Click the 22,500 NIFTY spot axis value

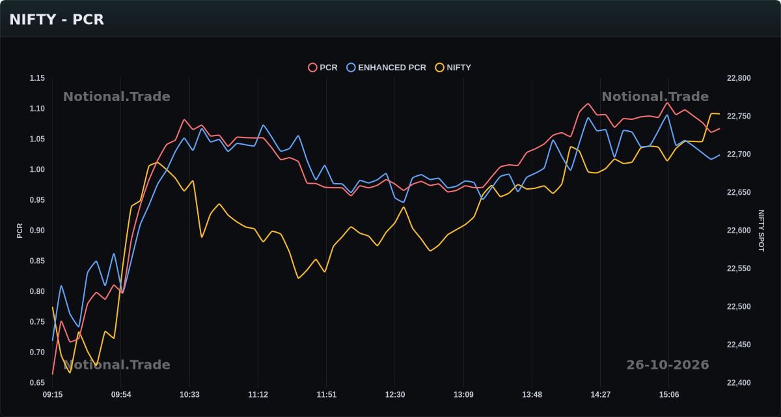(x=739, y=307)
